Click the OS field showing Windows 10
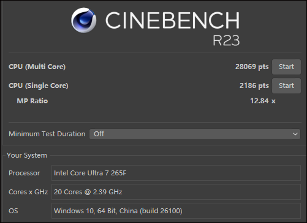The width and height of the screenshot is (307, 223). click(x=176, y=211)
